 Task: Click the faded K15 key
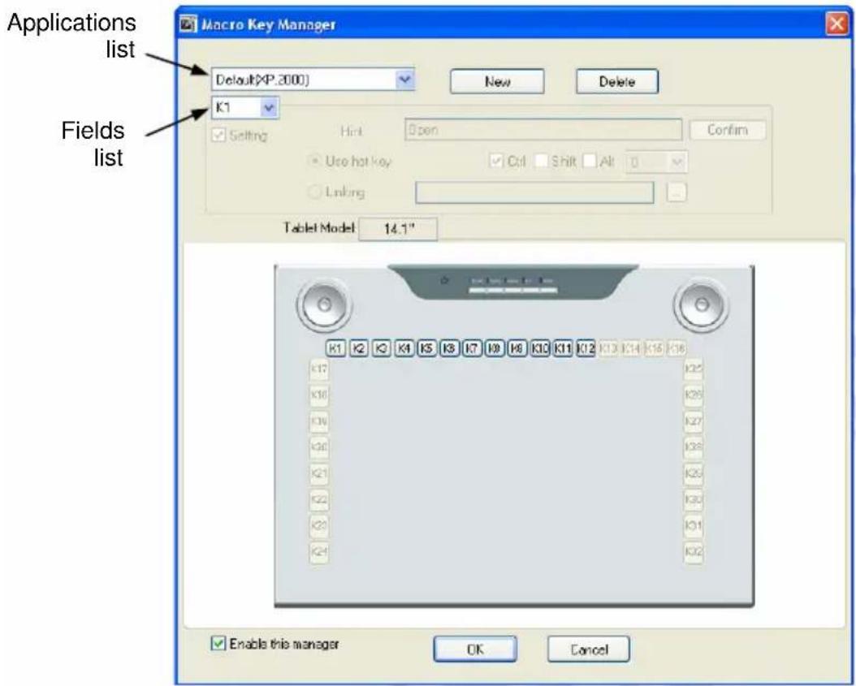click(654, 348)
